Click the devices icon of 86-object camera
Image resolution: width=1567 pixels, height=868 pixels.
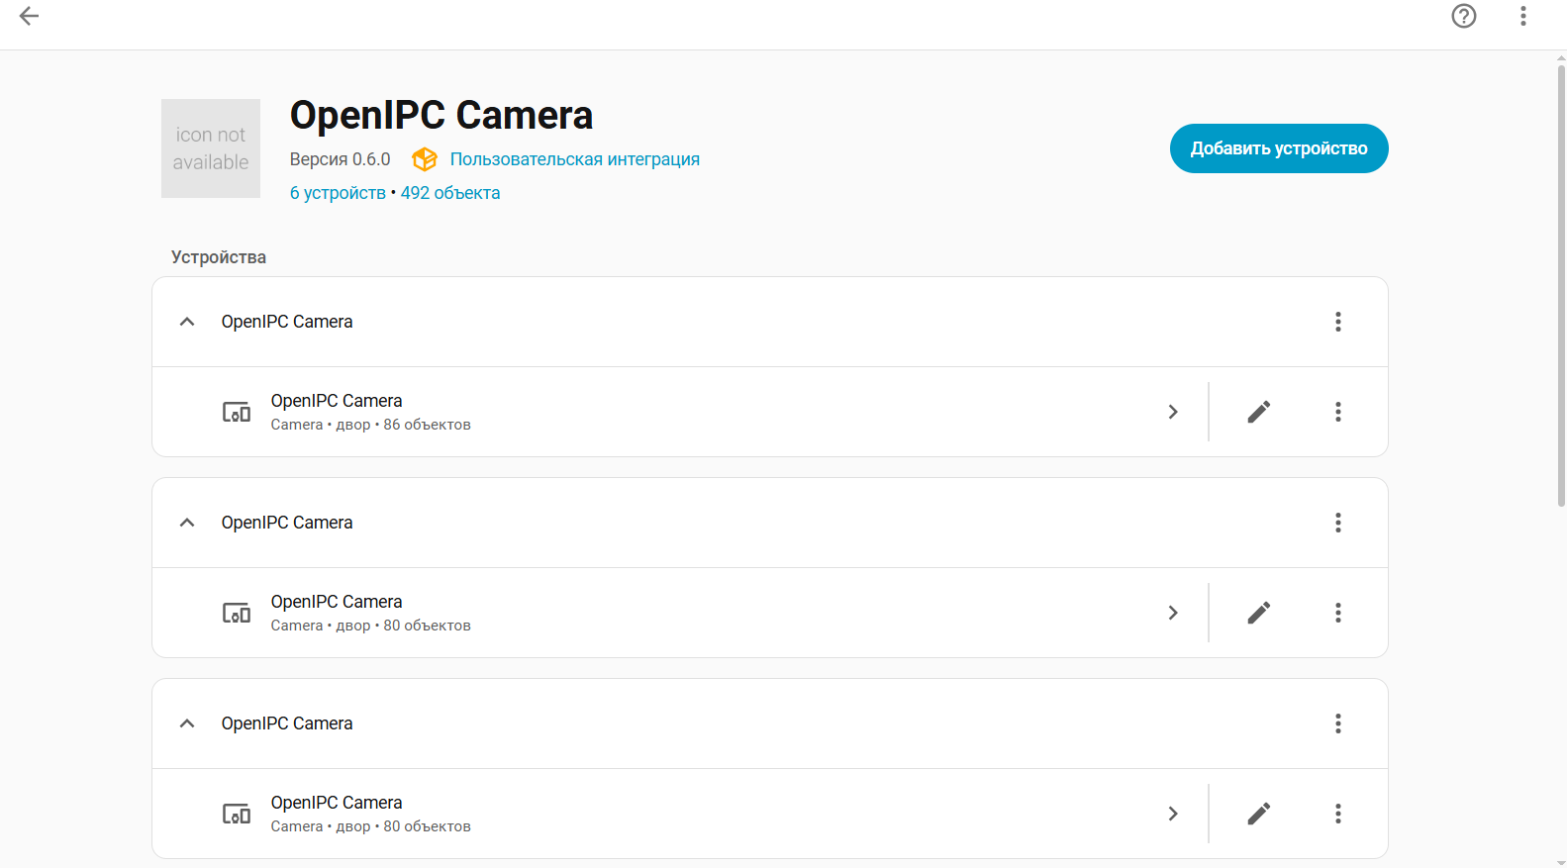[x=237, y=412]
